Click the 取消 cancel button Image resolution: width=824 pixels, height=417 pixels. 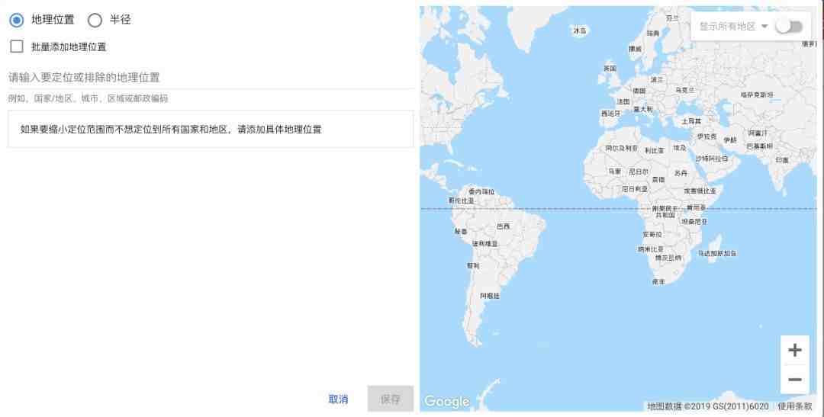point(338,399)
